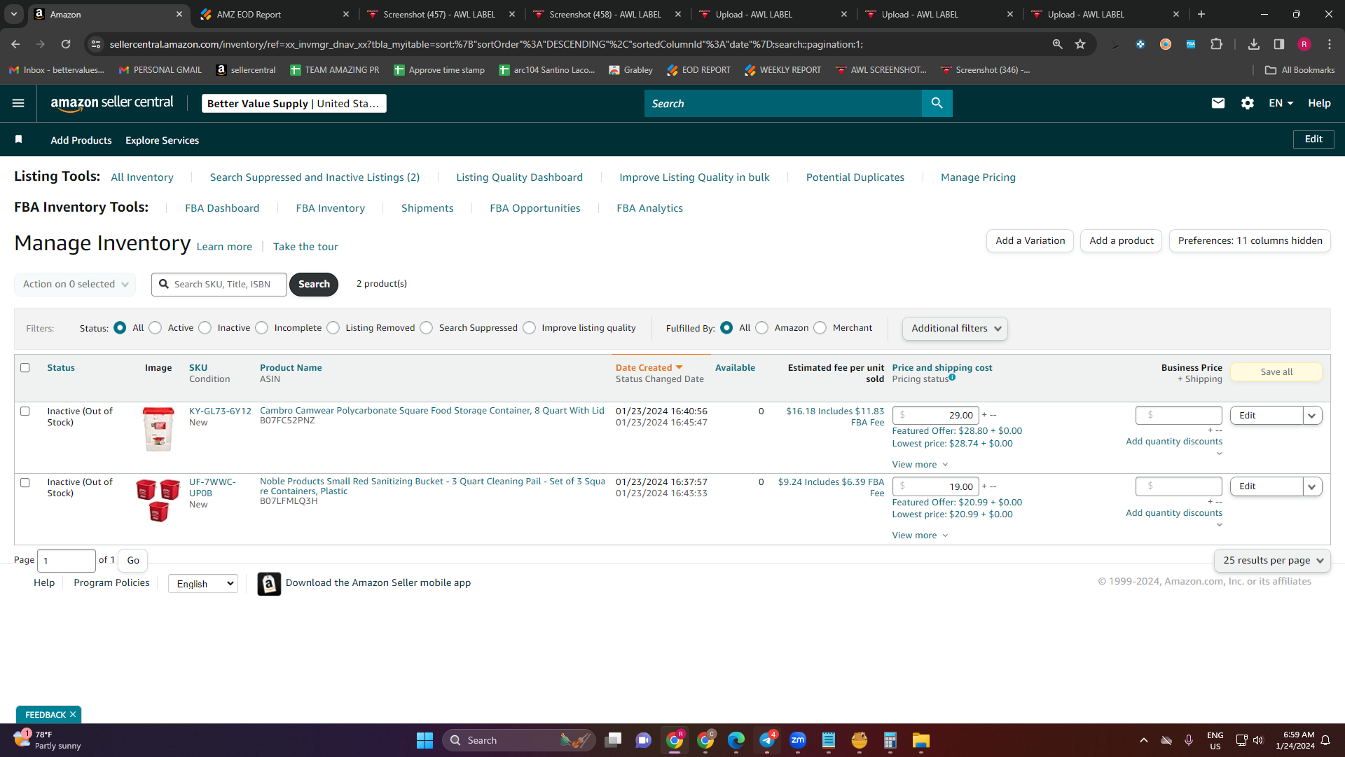Image resolution: width=1345 pixels, height=757 pixels.
Task: Select the Listing Removed status radio button
Action: (x=333, y=328)
